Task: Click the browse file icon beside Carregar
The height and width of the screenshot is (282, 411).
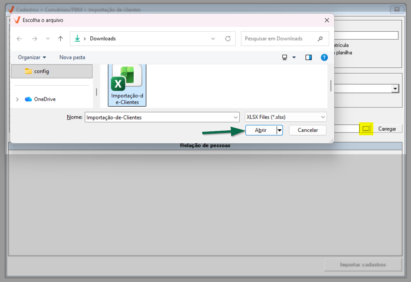Action: (x=366, y=129)
